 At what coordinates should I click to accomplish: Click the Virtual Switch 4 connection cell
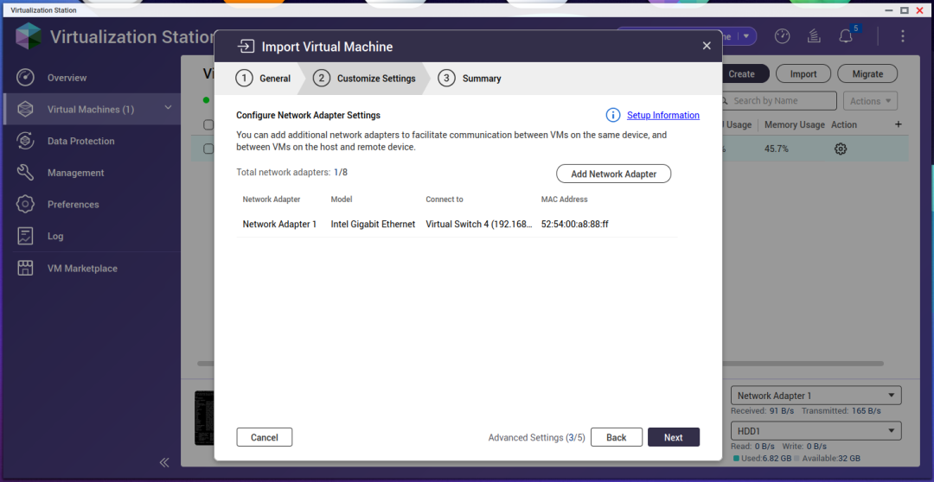point(479,225)
